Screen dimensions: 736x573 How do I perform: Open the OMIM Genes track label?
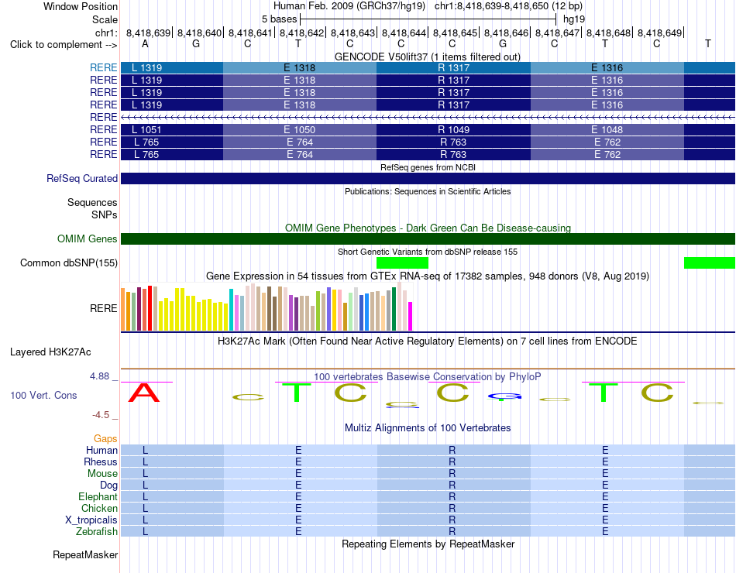point(87,238)
